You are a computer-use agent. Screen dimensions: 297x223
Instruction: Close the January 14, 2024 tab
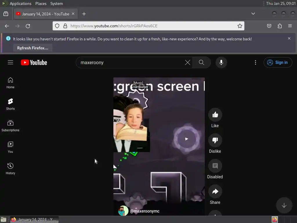coord(73,14)
